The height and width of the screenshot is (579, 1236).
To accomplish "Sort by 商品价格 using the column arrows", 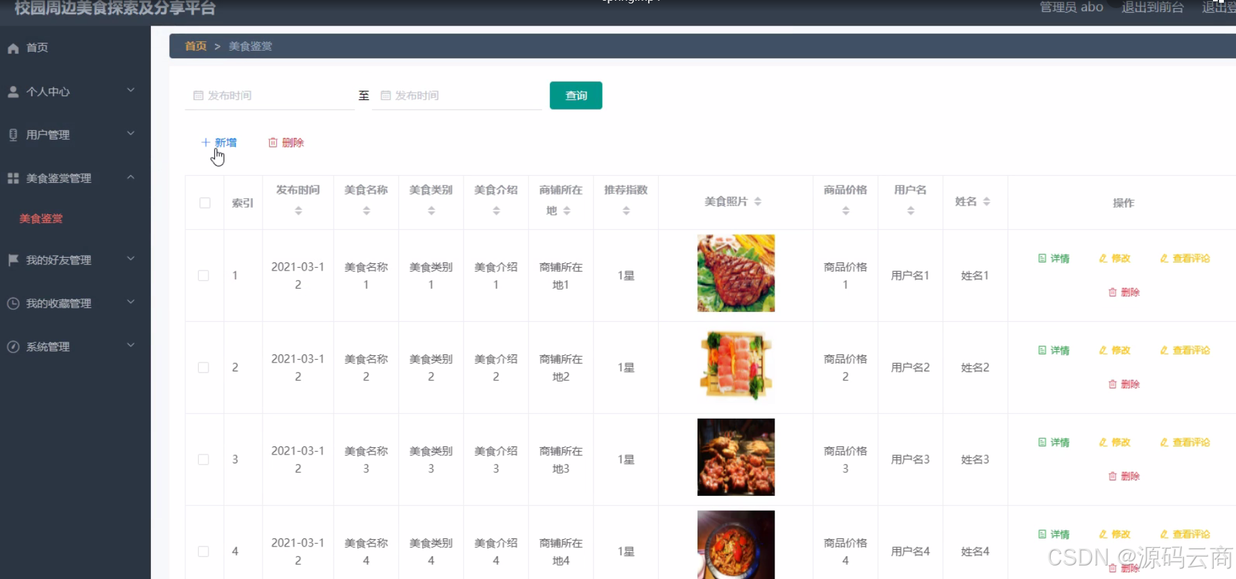I will click(x=846, y=211).
